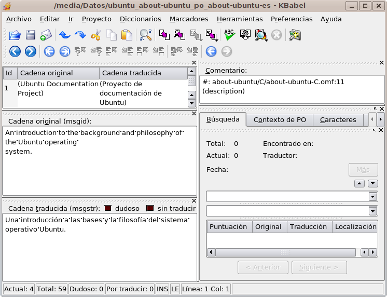This screenshot has width=387, height=297.
Task: Open the Proyecto menu
Action: point(96,19)
